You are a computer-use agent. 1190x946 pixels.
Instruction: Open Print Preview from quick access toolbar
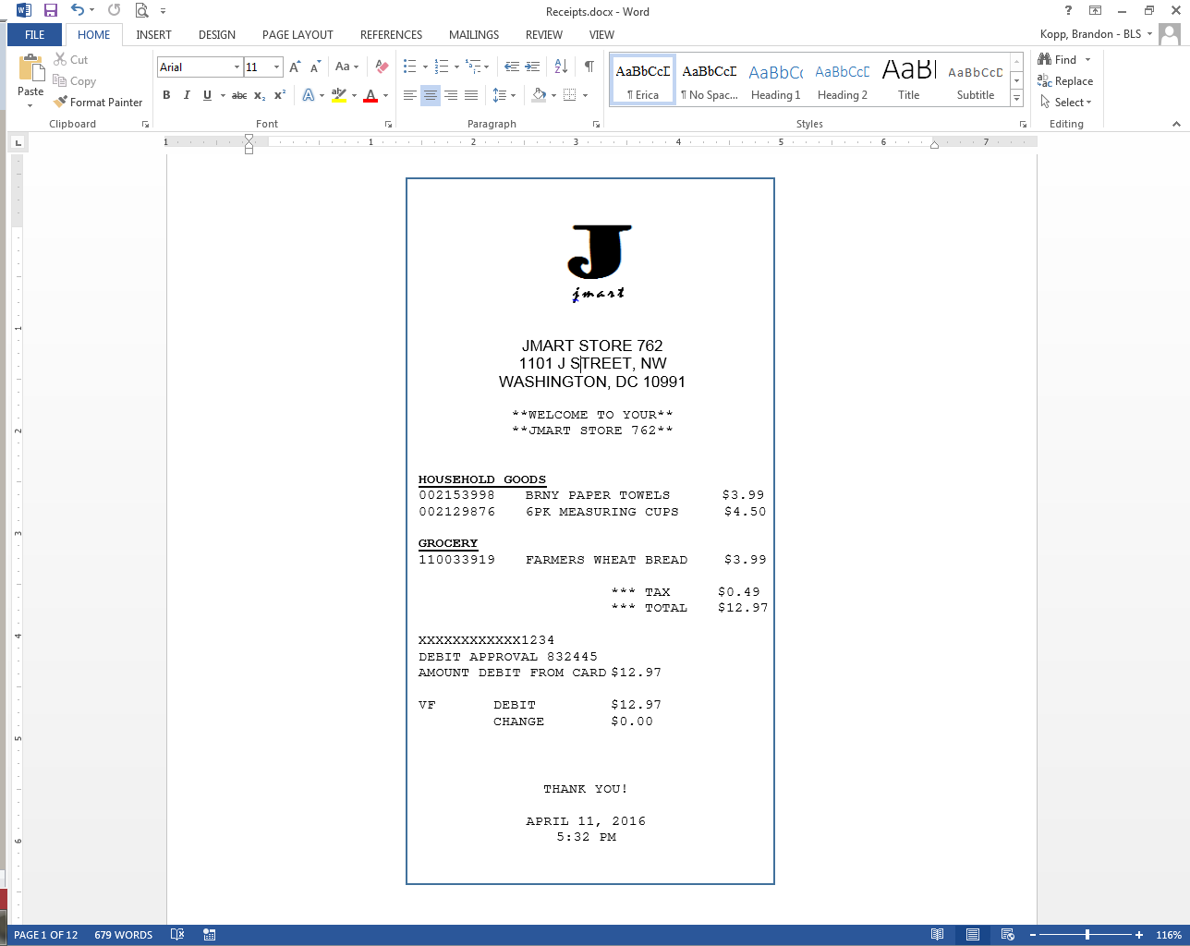(x=141, y=11)
